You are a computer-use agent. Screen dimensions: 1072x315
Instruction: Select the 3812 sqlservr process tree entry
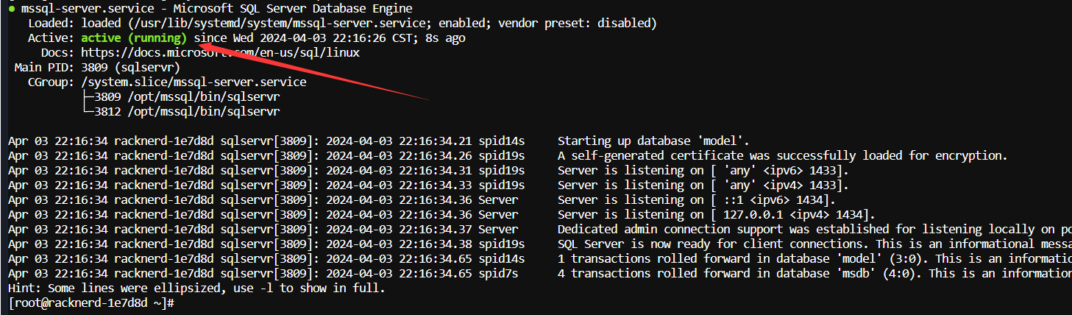coord(187,111)
